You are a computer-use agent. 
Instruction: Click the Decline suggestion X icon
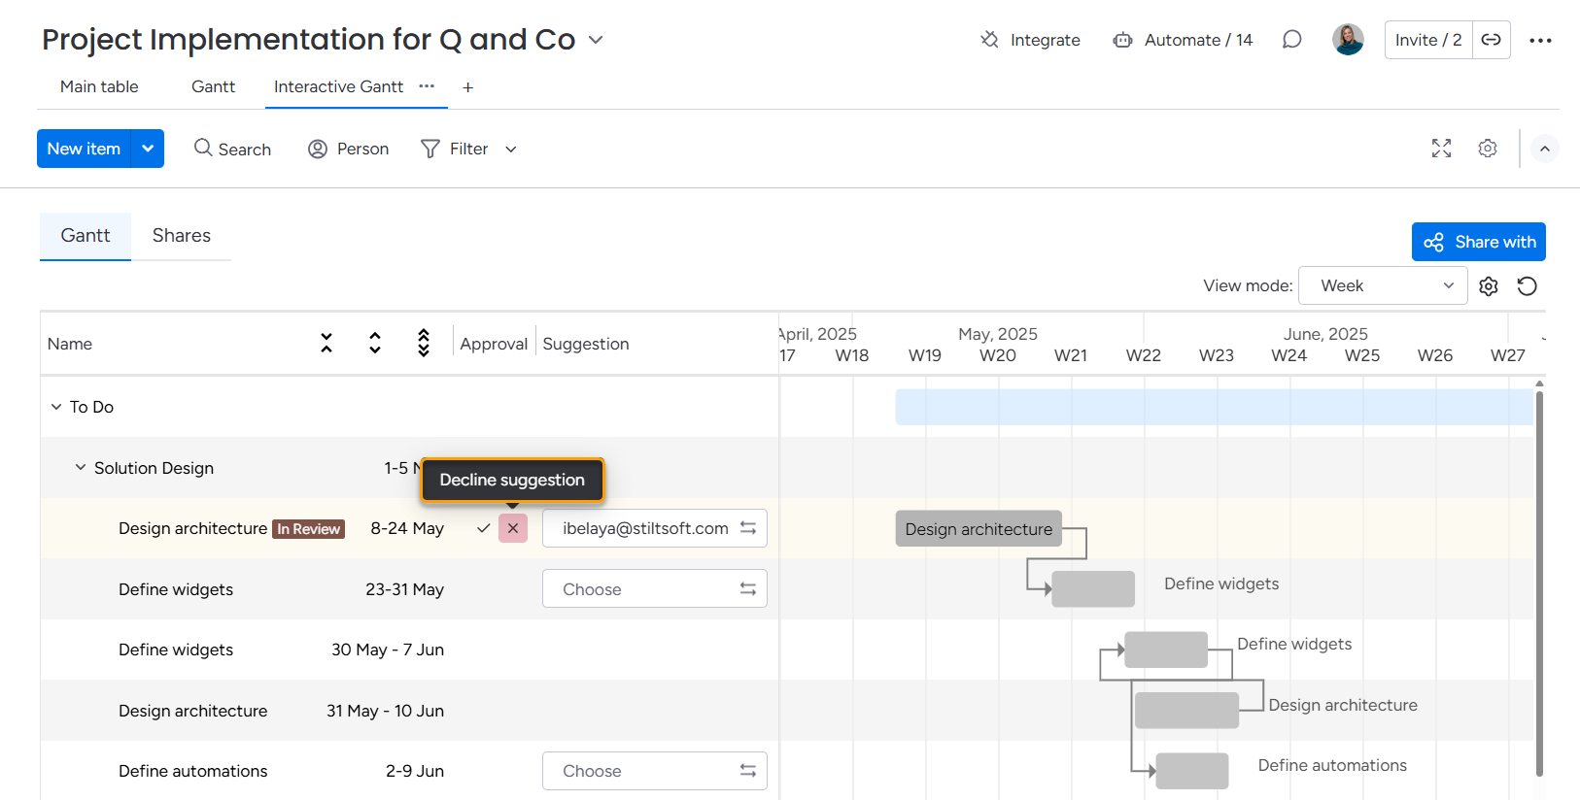513,528
